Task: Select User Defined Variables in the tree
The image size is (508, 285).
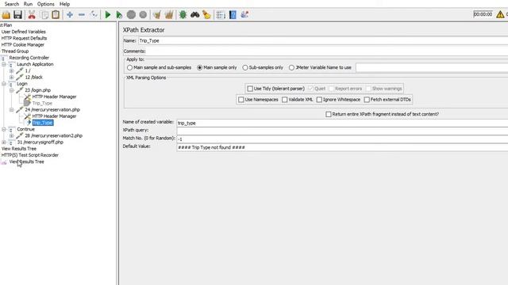Action: 23,32
